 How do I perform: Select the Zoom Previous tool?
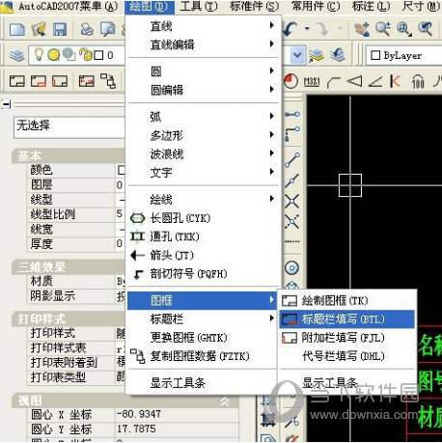click(426, 29)
